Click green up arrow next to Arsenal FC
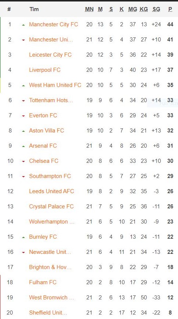Image resolution: width=178 pixels, height=319 pixels. pyautogui.click(x=24, y=146)
